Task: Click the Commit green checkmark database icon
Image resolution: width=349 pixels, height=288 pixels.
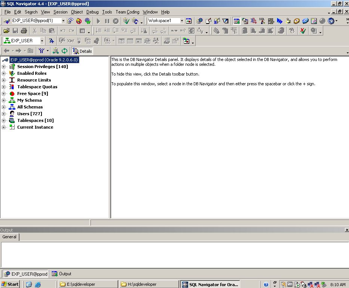Action: pyautogui.click(x=126, y=21)
